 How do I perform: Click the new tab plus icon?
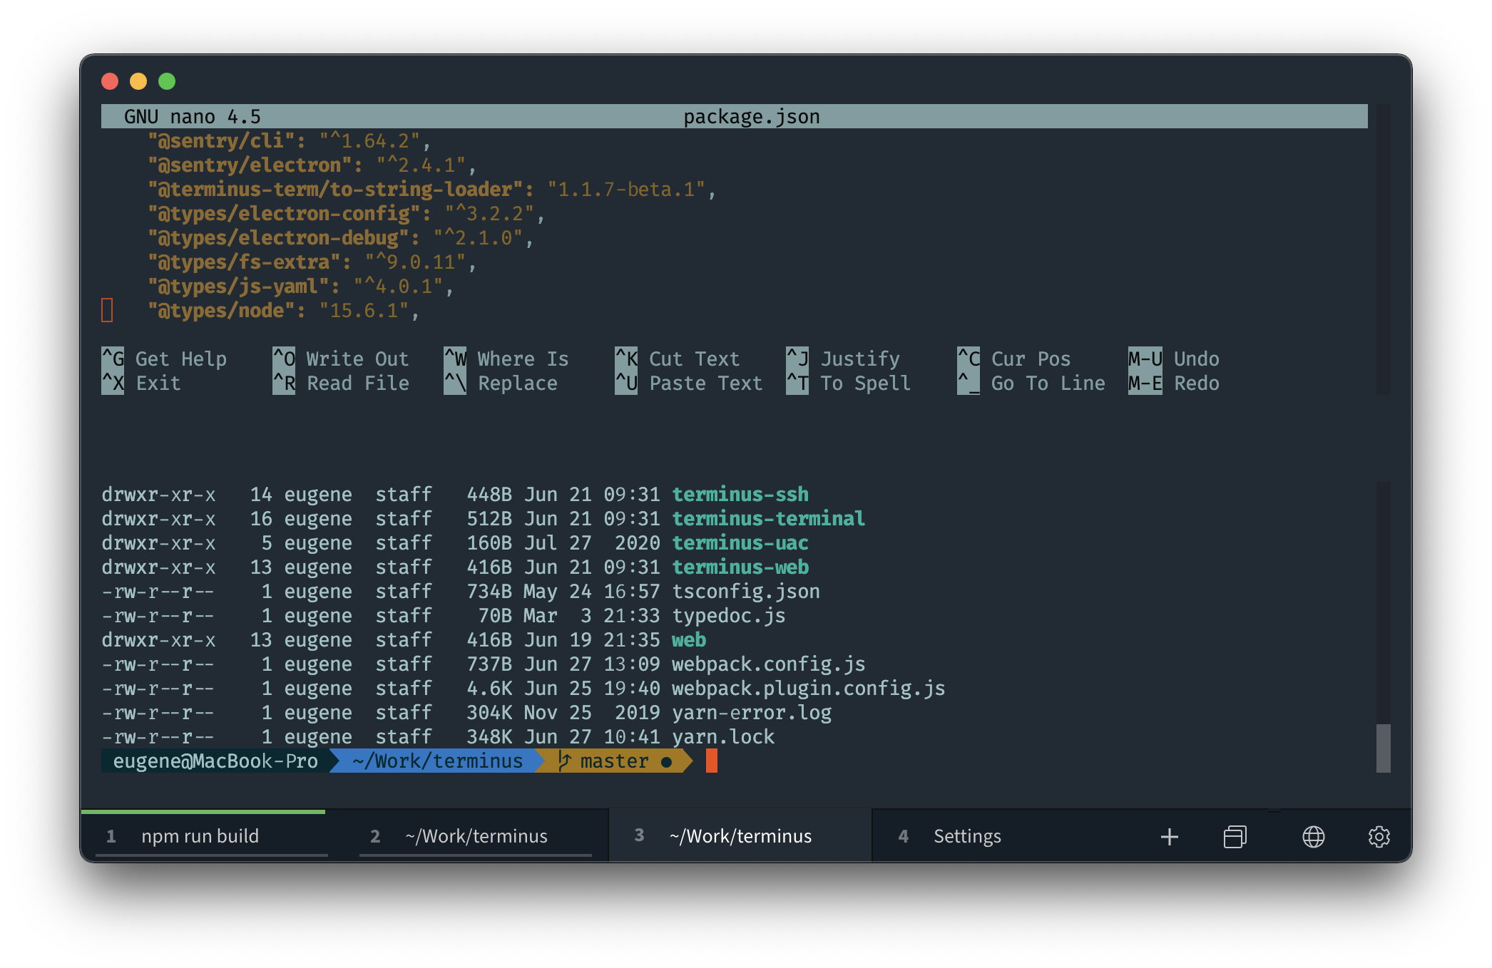click(x=1169, y=837)
